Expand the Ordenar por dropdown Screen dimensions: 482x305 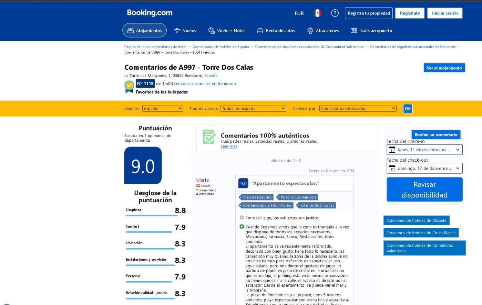pyautogui.click(x=358, y=108)
